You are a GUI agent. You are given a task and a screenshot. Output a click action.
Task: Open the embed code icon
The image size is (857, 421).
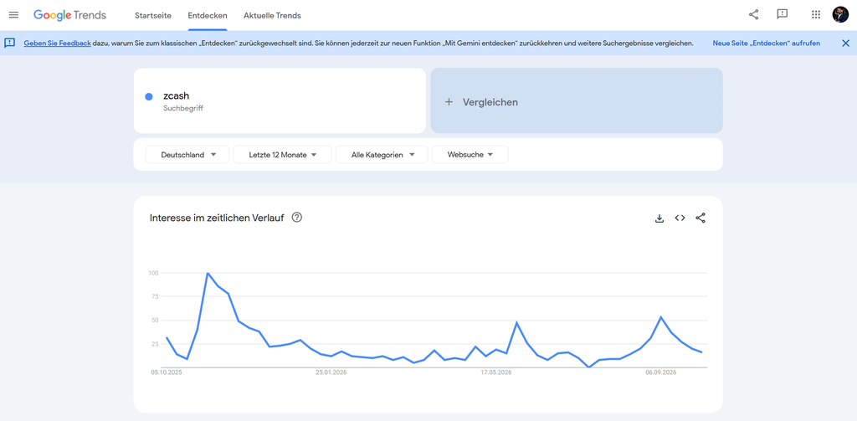click(680, 218)
